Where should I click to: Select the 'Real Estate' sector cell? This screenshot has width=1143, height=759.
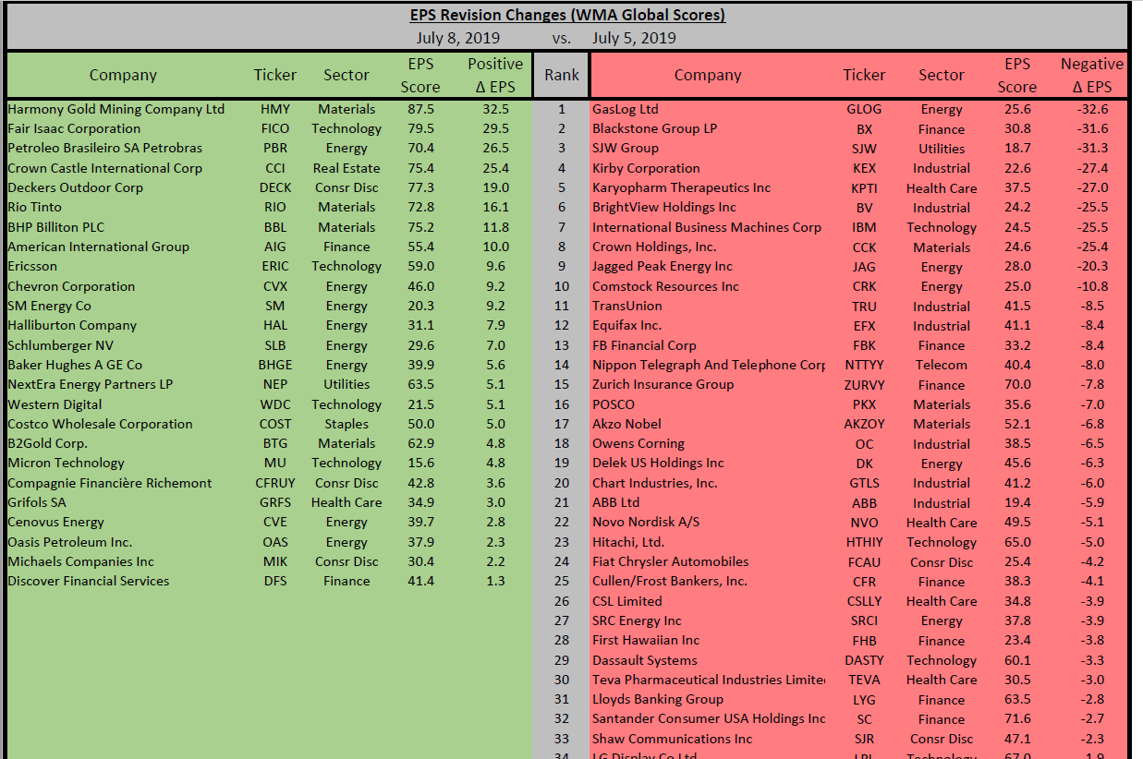click(347, 168)
